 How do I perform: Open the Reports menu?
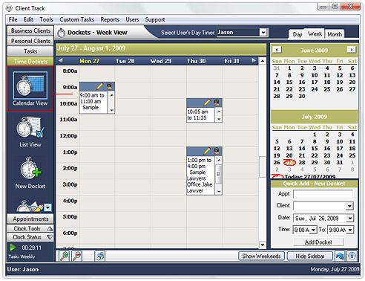tap(110, 19)
